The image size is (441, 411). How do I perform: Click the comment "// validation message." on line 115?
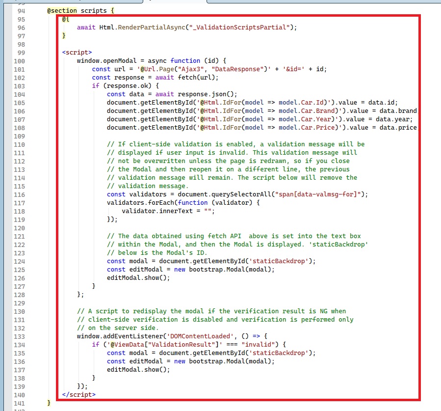148,186
